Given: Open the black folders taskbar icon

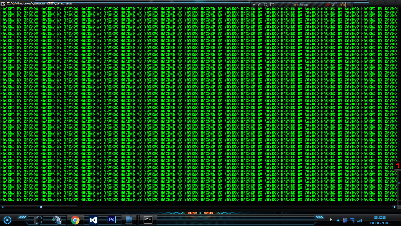Looking at the screenshot, I should point(39,220).
